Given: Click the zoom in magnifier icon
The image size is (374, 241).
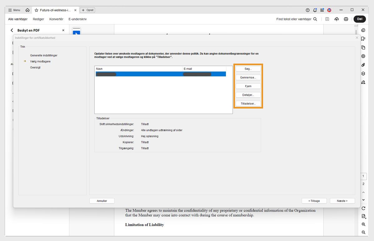Looking at the screenshot, I should tap(363, 224).
